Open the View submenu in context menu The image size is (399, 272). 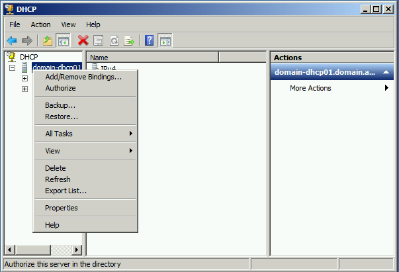(x=85, y=151)
